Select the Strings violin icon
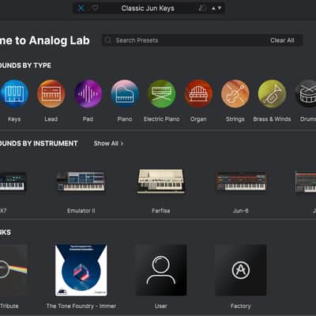This screenshot has width=316, height=316. tap(235, 93)
